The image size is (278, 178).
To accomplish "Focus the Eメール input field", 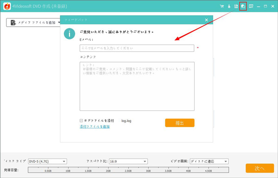I will pos(137,48).
